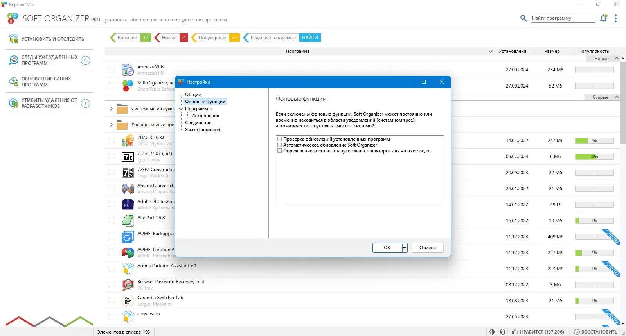Click the Отмена button in settings
The height and width of the screenshot is (336, 626).
[428, 248]
